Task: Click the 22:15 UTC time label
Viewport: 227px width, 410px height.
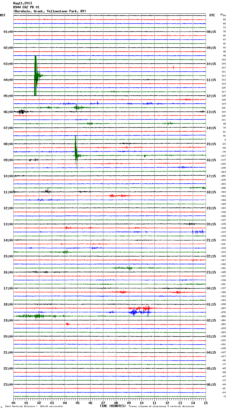Action: (x=211, y=256)
